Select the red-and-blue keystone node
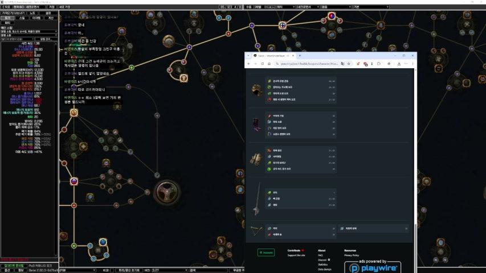The image size is (486, 273). click(x=332, y=16)
